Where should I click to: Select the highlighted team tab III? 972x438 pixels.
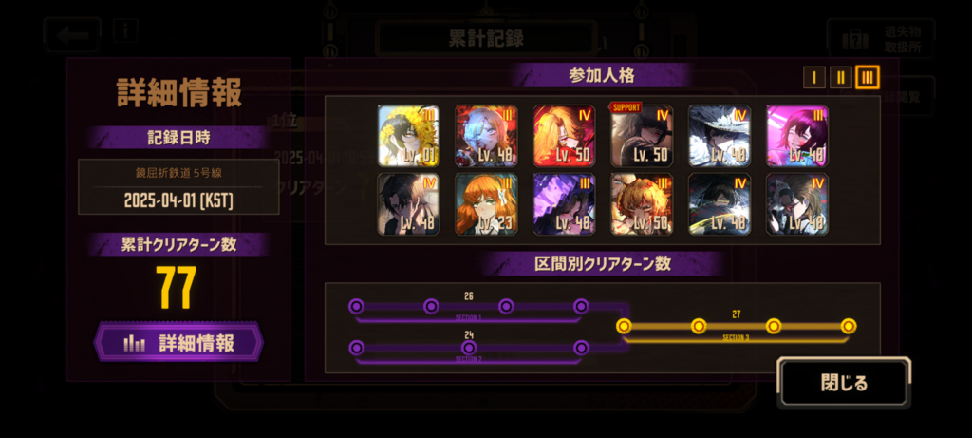(868, 78)
